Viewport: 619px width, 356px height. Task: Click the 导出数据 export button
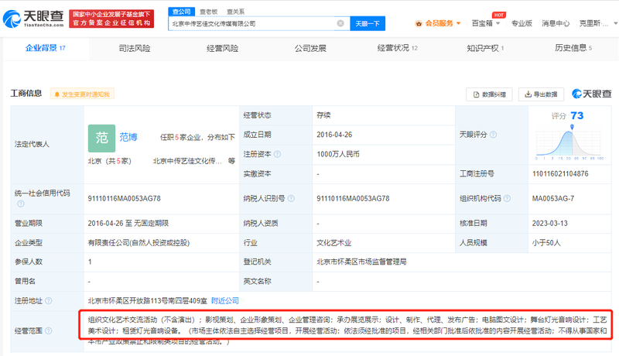point(541,94)
